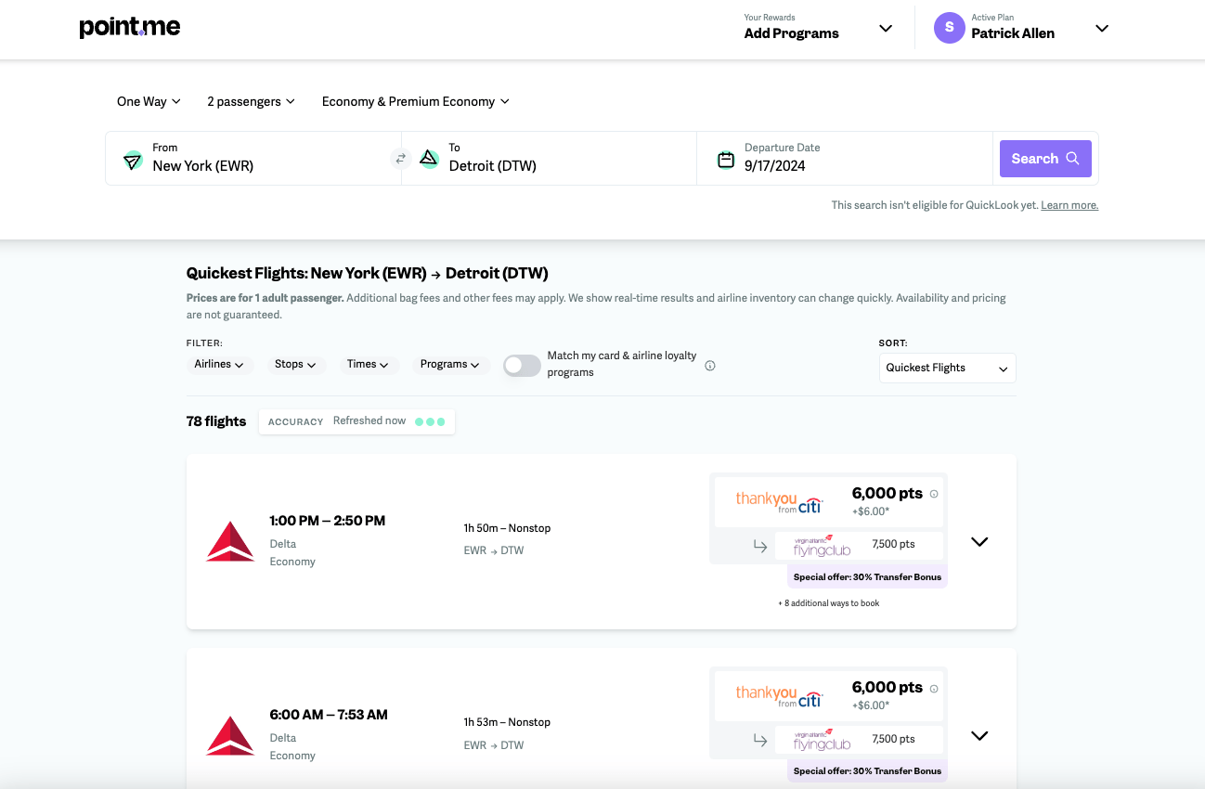Image resolution: width=1205 pixels, height=789 pixels.
Task: Click the swap origin and destination icon
Action: coord(401,159)
